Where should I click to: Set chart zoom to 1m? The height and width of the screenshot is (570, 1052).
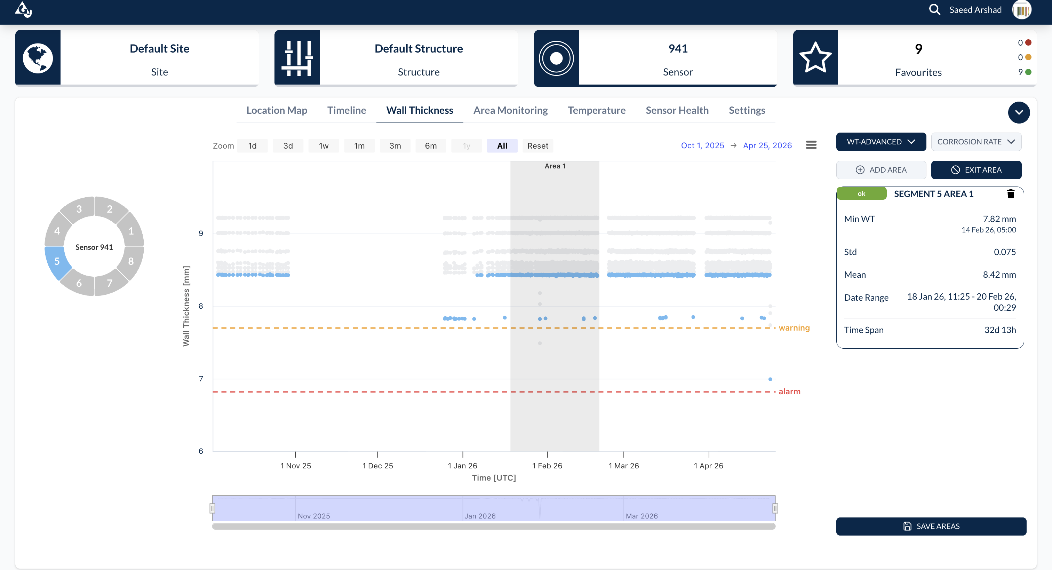(x=359, y=146)
